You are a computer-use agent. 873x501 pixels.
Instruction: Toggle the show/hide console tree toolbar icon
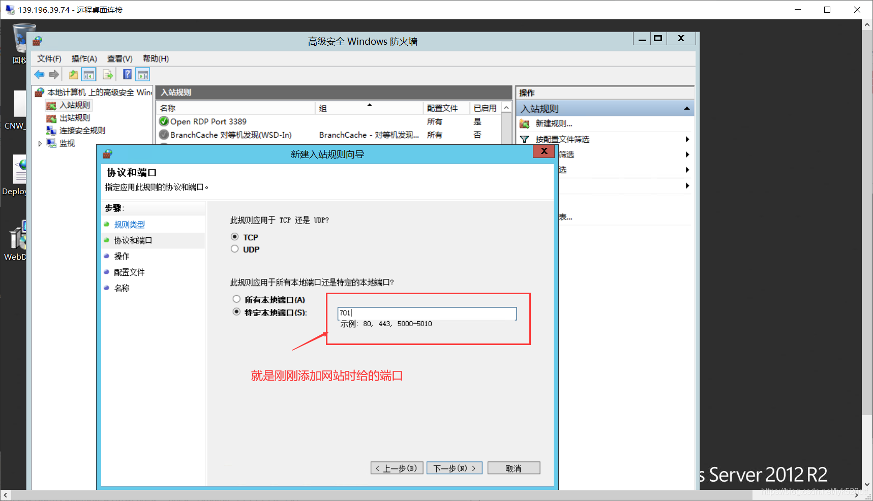[89, 75]
